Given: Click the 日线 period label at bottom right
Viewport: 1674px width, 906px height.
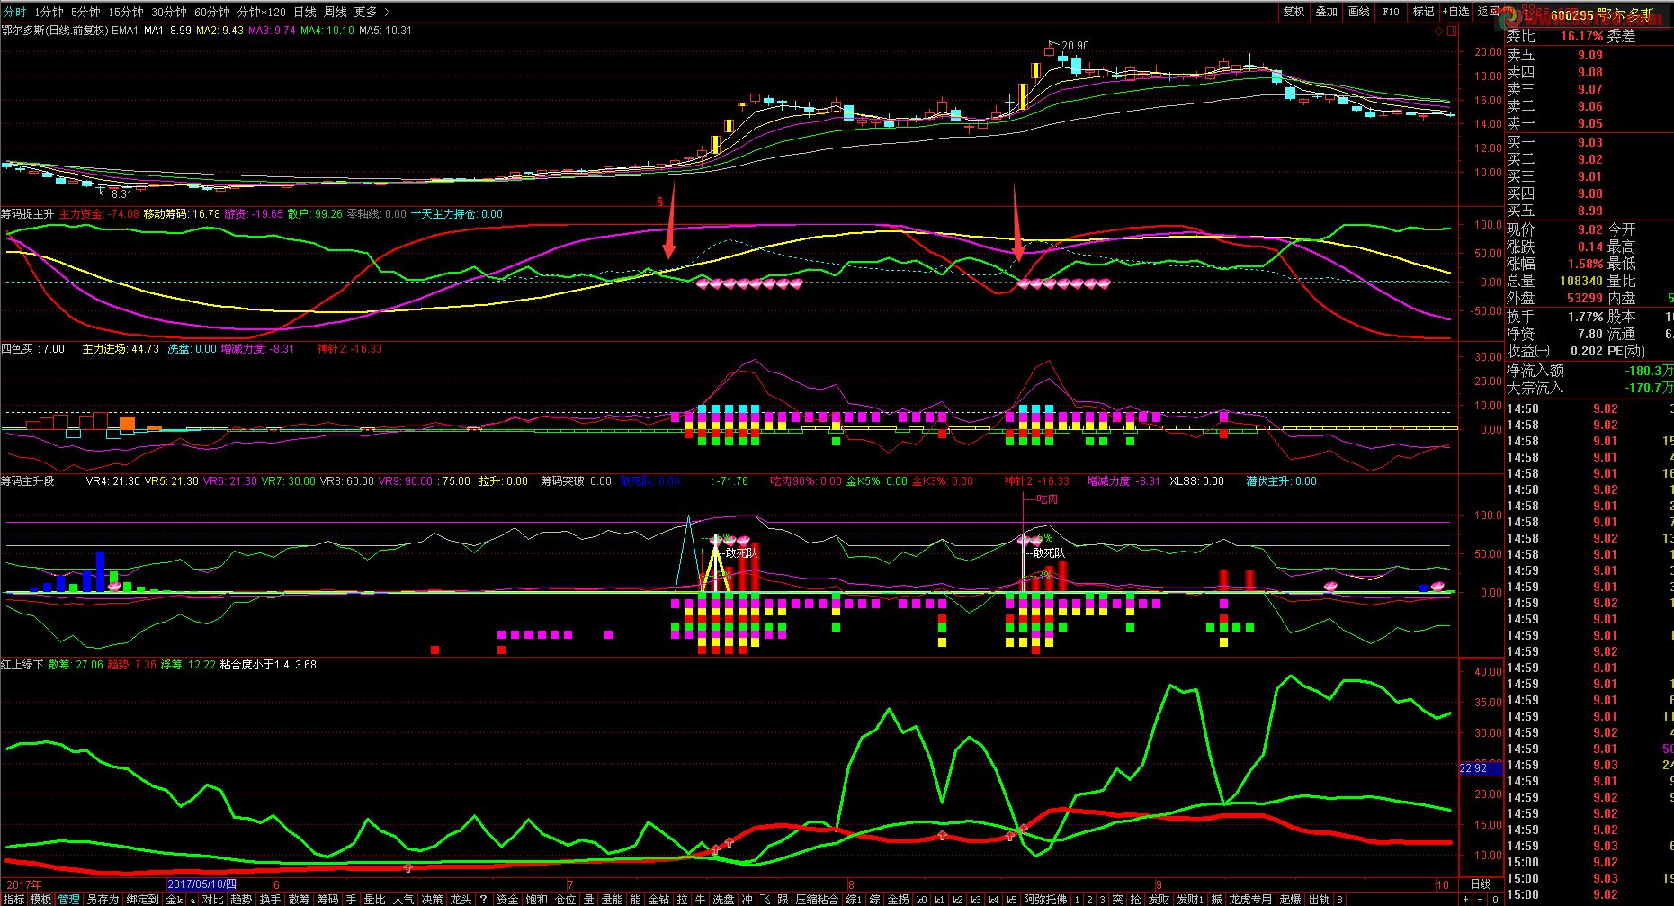Looking at the screenshot, I should click(1480, 884).
